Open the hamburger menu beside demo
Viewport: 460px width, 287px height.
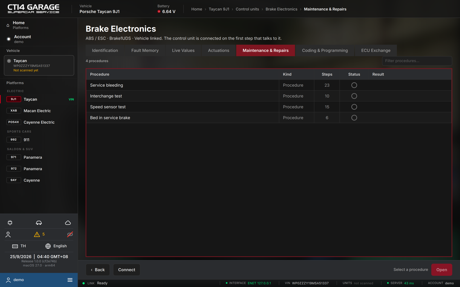pyautogui.click(x=70, y=280)
